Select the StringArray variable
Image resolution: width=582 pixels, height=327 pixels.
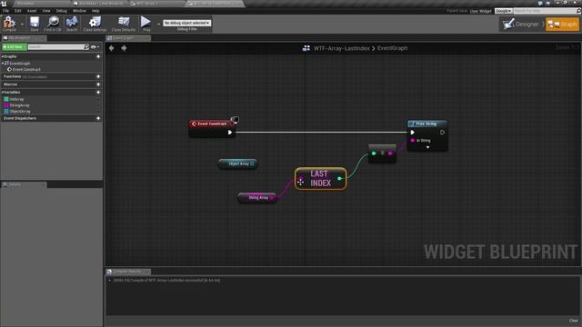[x=17, y=105]
